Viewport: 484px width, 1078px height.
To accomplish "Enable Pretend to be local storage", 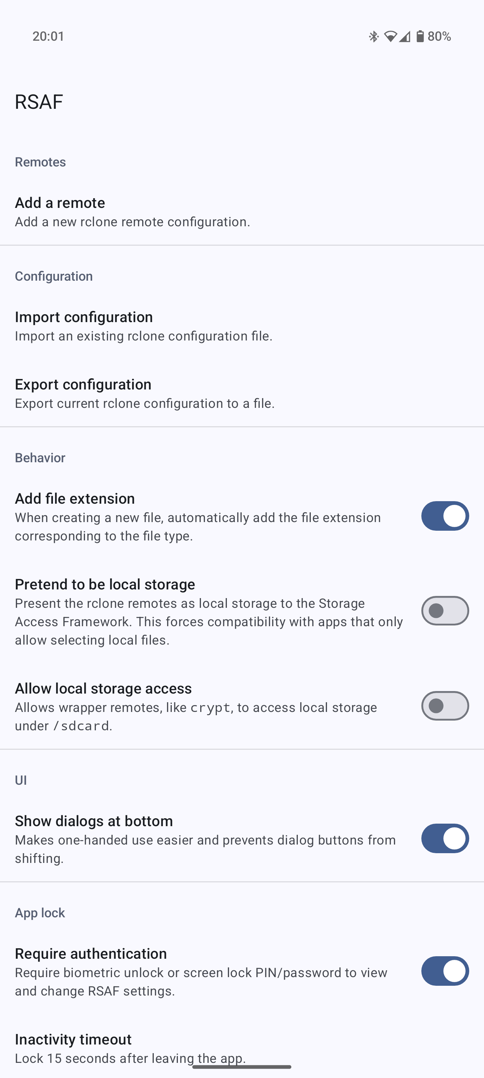I will coord(445,611).
